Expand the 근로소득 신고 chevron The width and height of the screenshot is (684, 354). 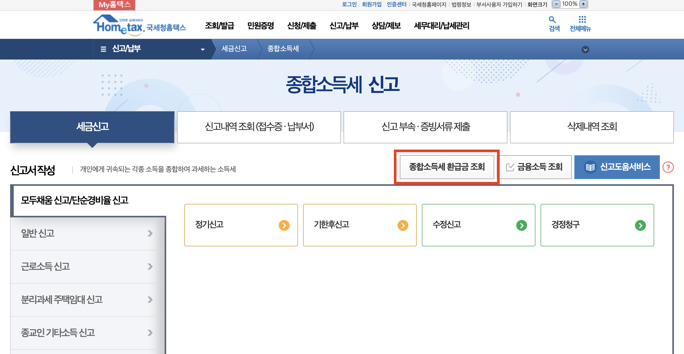pyautogui.click(x=150, y=266)
